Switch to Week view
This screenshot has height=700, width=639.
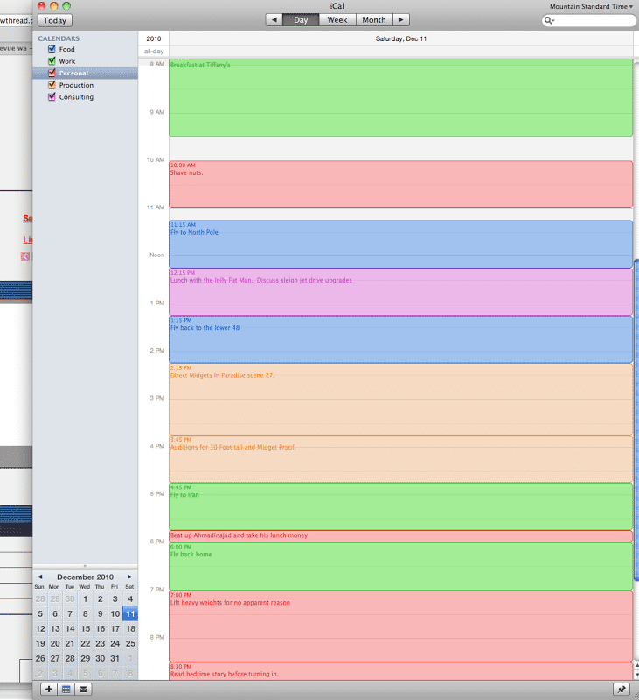pyautogui.click(x=337, y=19)
